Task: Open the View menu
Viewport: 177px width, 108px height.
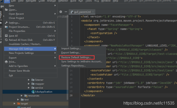Action: [21, 1]
